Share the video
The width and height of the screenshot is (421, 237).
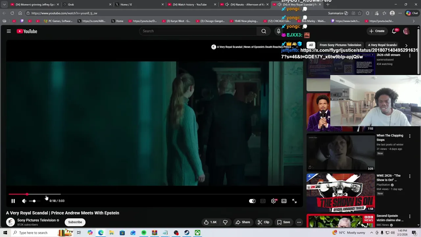[x=243, y=222]
